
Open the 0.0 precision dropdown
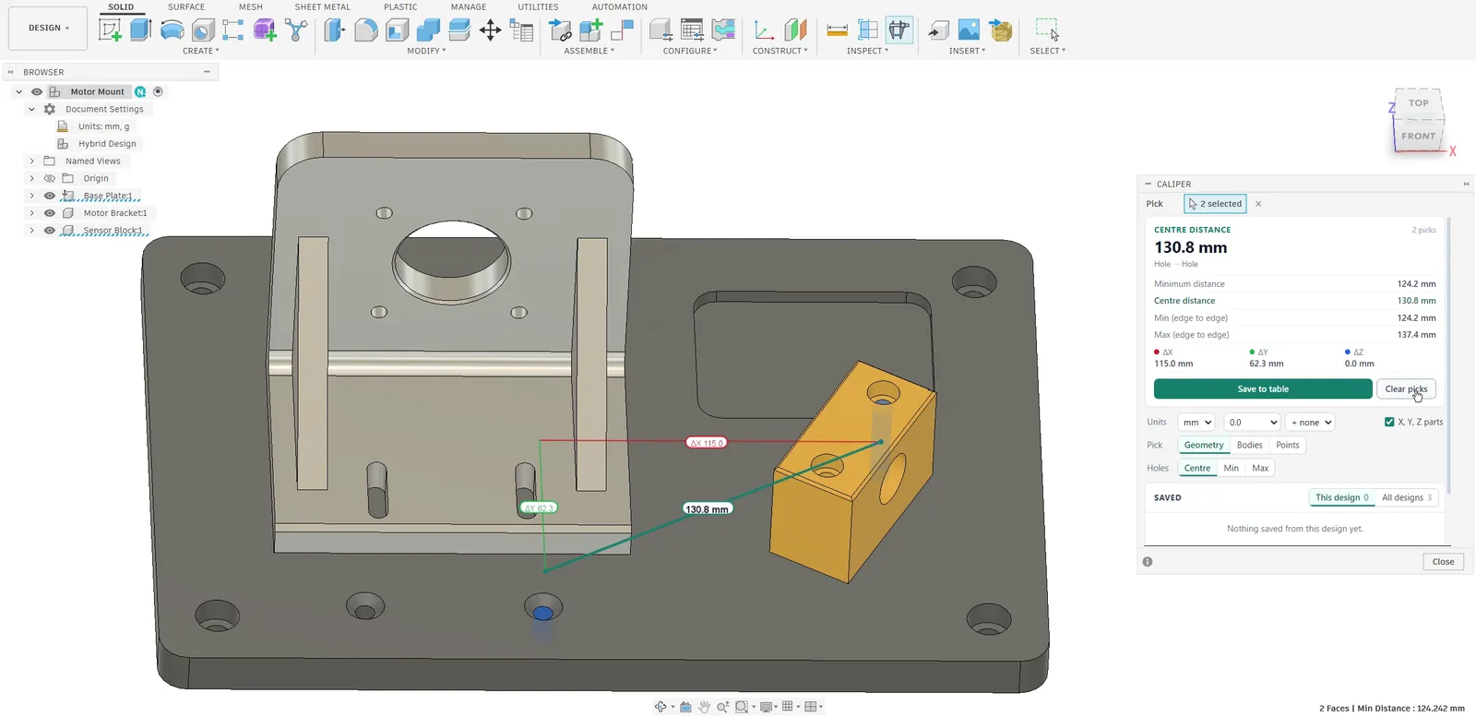(x=1252, y=422)
